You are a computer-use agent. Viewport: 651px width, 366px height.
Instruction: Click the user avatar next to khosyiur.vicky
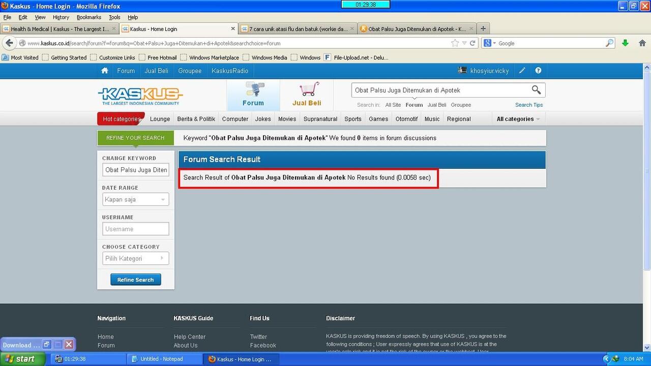[462, 71]
